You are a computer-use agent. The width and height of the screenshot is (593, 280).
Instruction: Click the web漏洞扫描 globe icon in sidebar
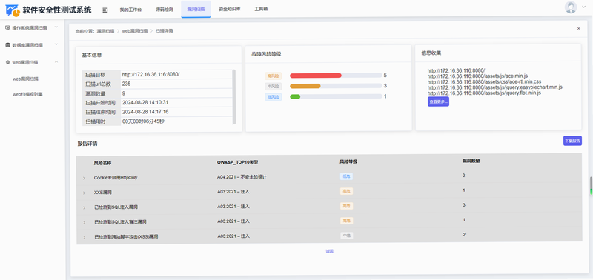coord(7,62)
